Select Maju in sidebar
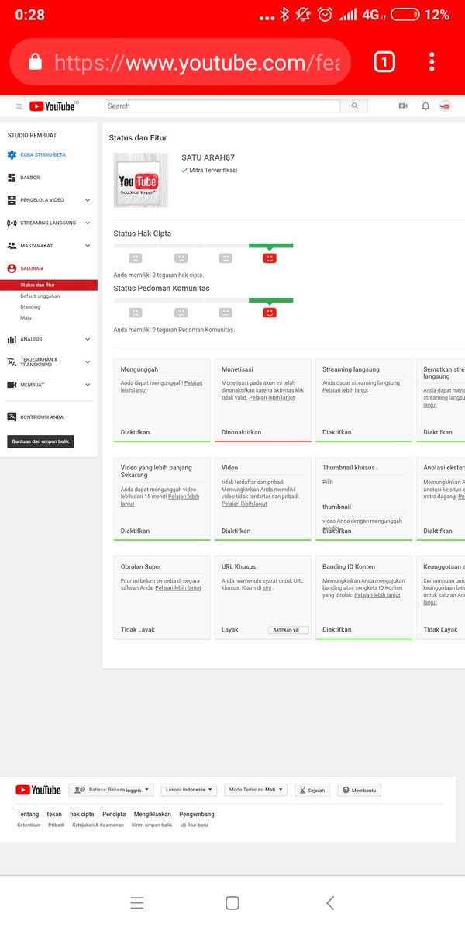Viewport: 465px width, 931px height. pos(26,318)
